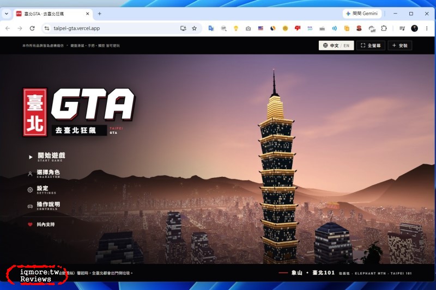Click the gear icon beside 設定

(30, 190)
